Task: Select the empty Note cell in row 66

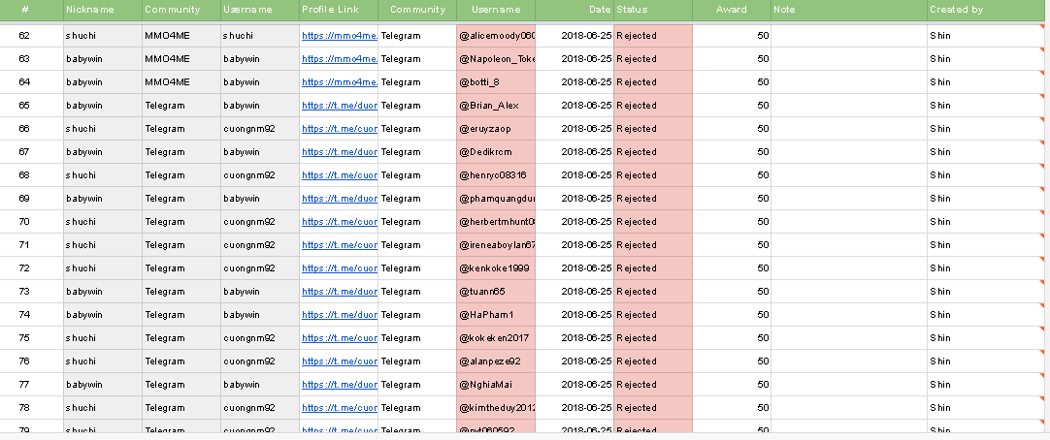Action: [x=848, y=129]
